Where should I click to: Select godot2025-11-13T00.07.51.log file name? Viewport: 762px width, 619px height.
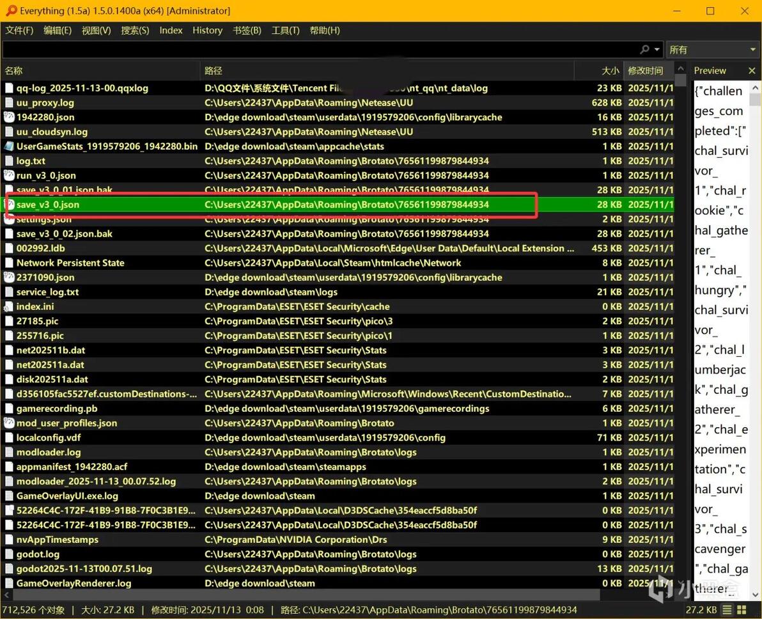84,569
